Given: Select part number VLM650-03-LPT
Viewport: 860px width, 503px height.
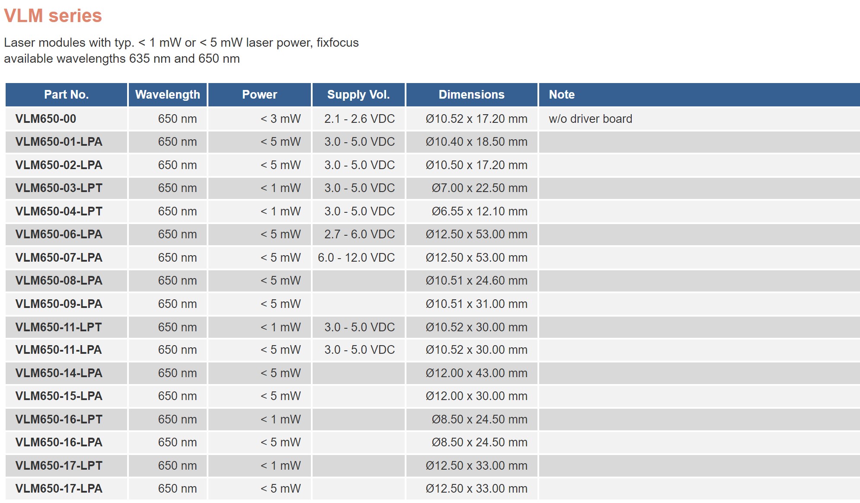Looking at the screenshot, I should tap(59, 188).
